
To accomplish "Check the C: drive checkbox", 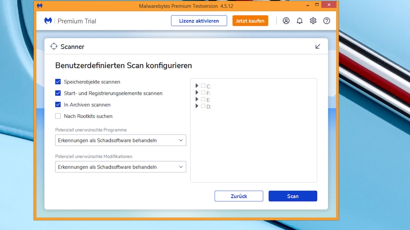I will tap(203, 86).
